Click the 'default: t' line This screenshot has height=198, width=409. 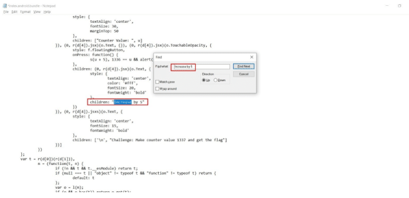pos(83,178)
